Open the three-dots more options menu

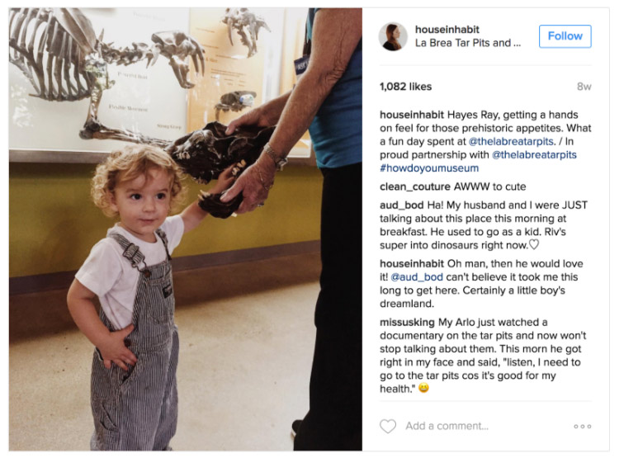pyautogui.click(x=583, y=426)
